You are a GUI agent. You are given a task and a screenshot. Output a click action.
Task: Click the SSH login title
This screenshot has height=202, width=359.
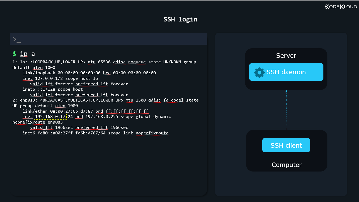(180, 19)
